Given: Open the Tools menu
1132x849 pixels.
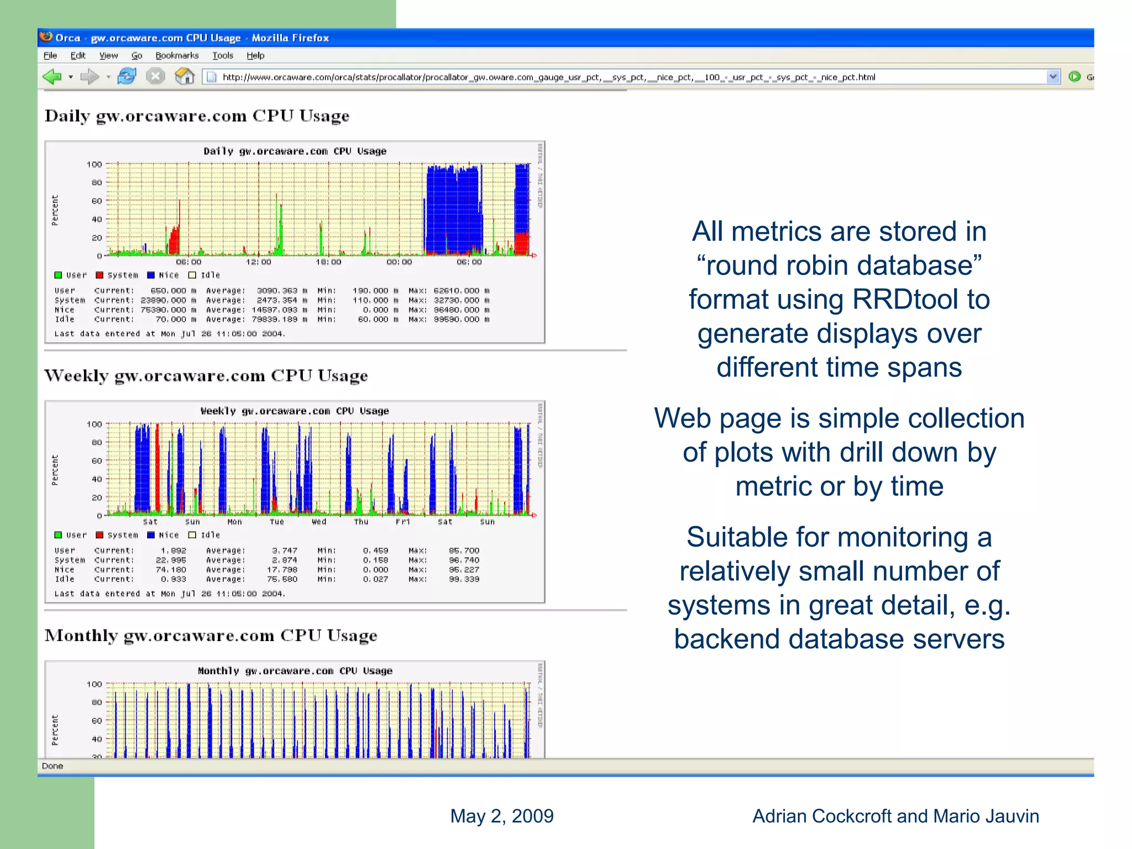Looking at the screenshot, I should point(223,55).
